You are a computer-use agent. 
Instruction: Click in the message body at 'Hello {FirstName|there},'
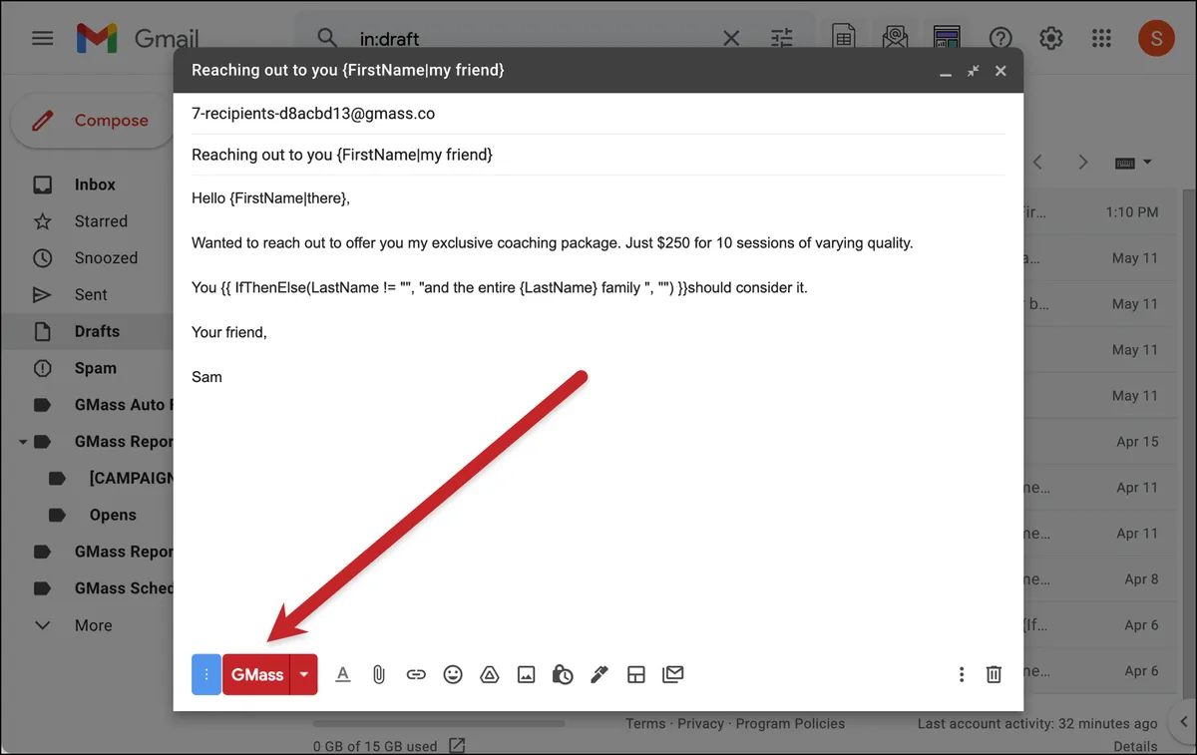point(271,198)
